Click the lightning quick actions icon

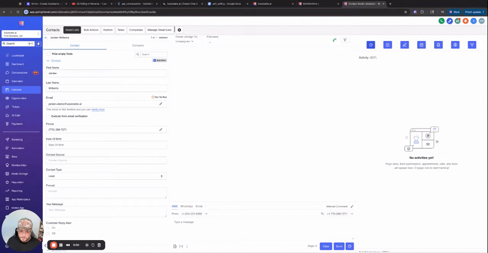[x=38, y=44]
